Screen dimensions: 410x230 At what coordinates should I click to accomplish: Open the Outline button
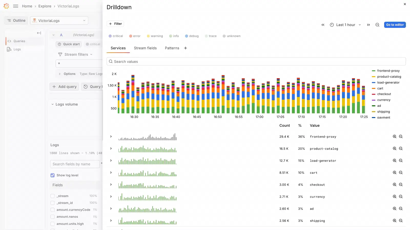click(x=16, y=20)
